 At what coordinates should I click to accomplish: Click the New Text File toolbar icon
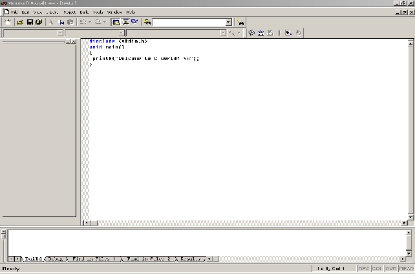click(x=8, y=22)
